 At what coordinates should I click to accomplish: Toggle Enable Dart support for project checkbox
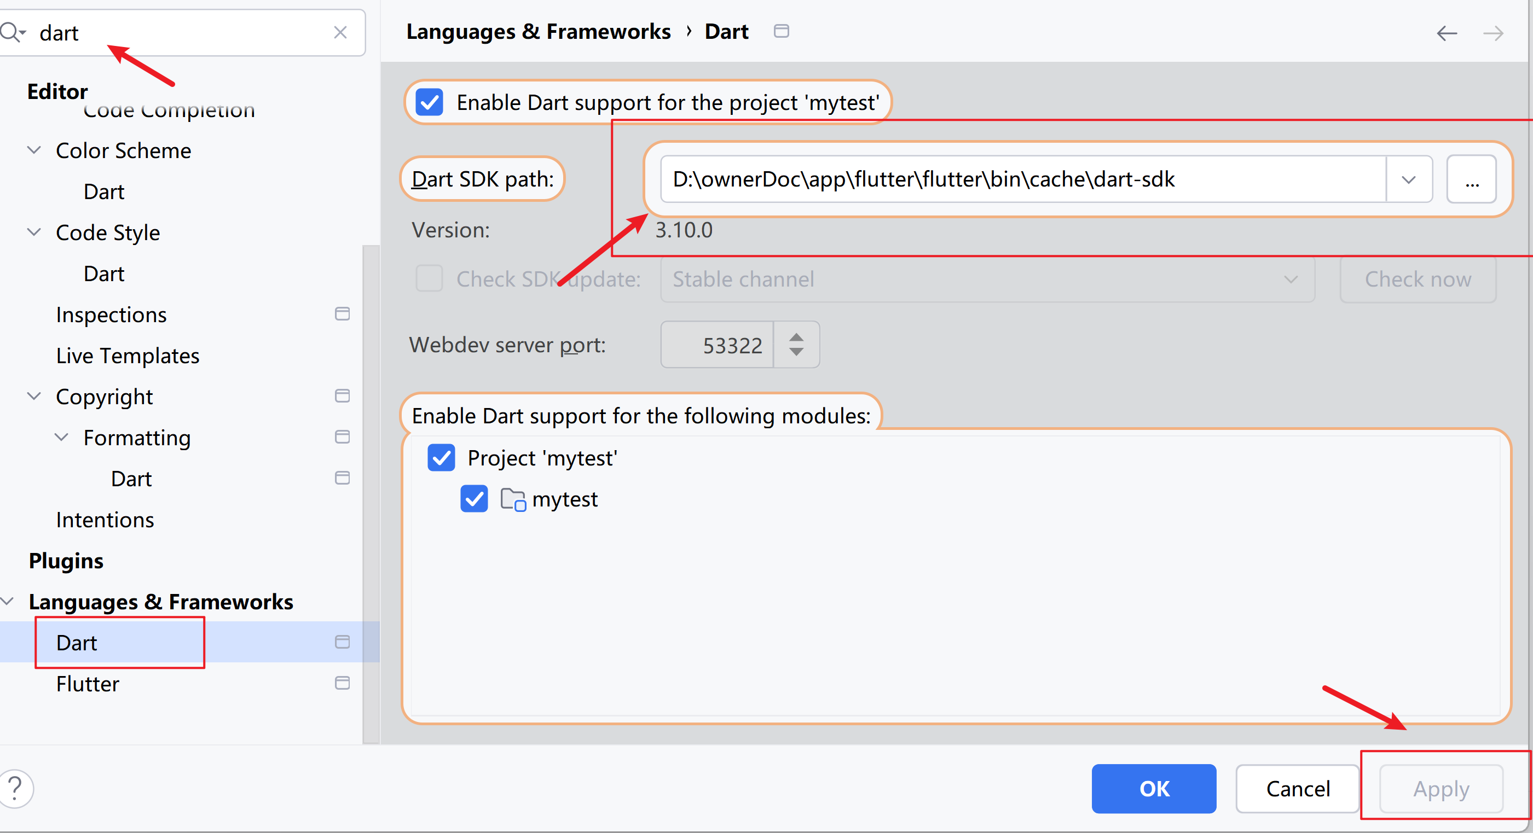pos(429,102)
